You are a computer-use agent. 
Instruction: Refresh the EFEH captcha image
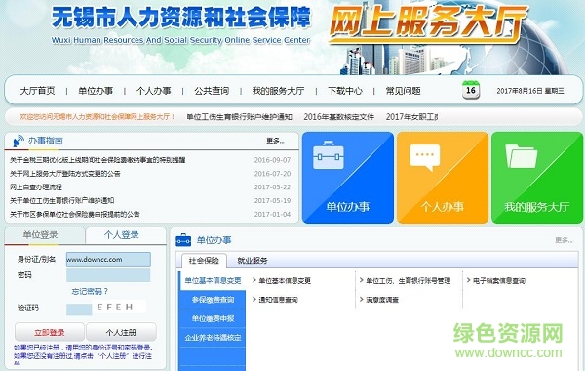tap(119, 308)
